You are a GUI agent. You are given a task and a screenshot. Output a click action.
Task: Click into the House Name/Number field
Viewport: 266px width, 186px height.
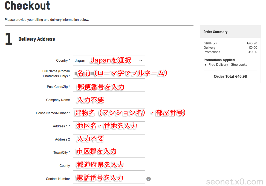click(109, 113)
